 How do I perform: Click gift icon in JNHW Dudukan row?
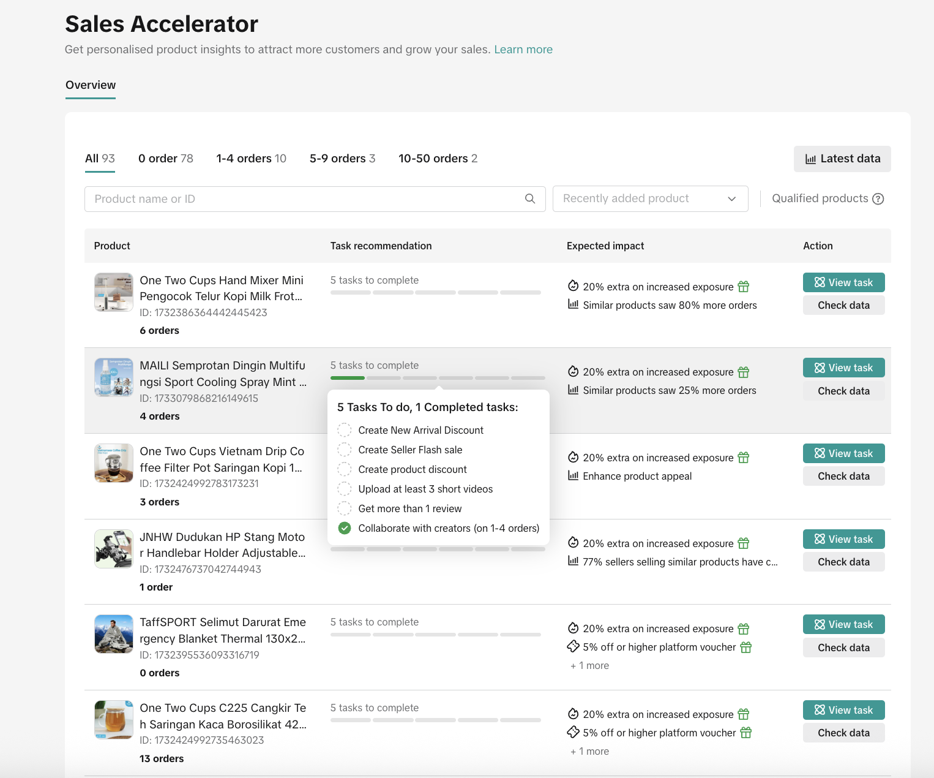click(743, 543)
